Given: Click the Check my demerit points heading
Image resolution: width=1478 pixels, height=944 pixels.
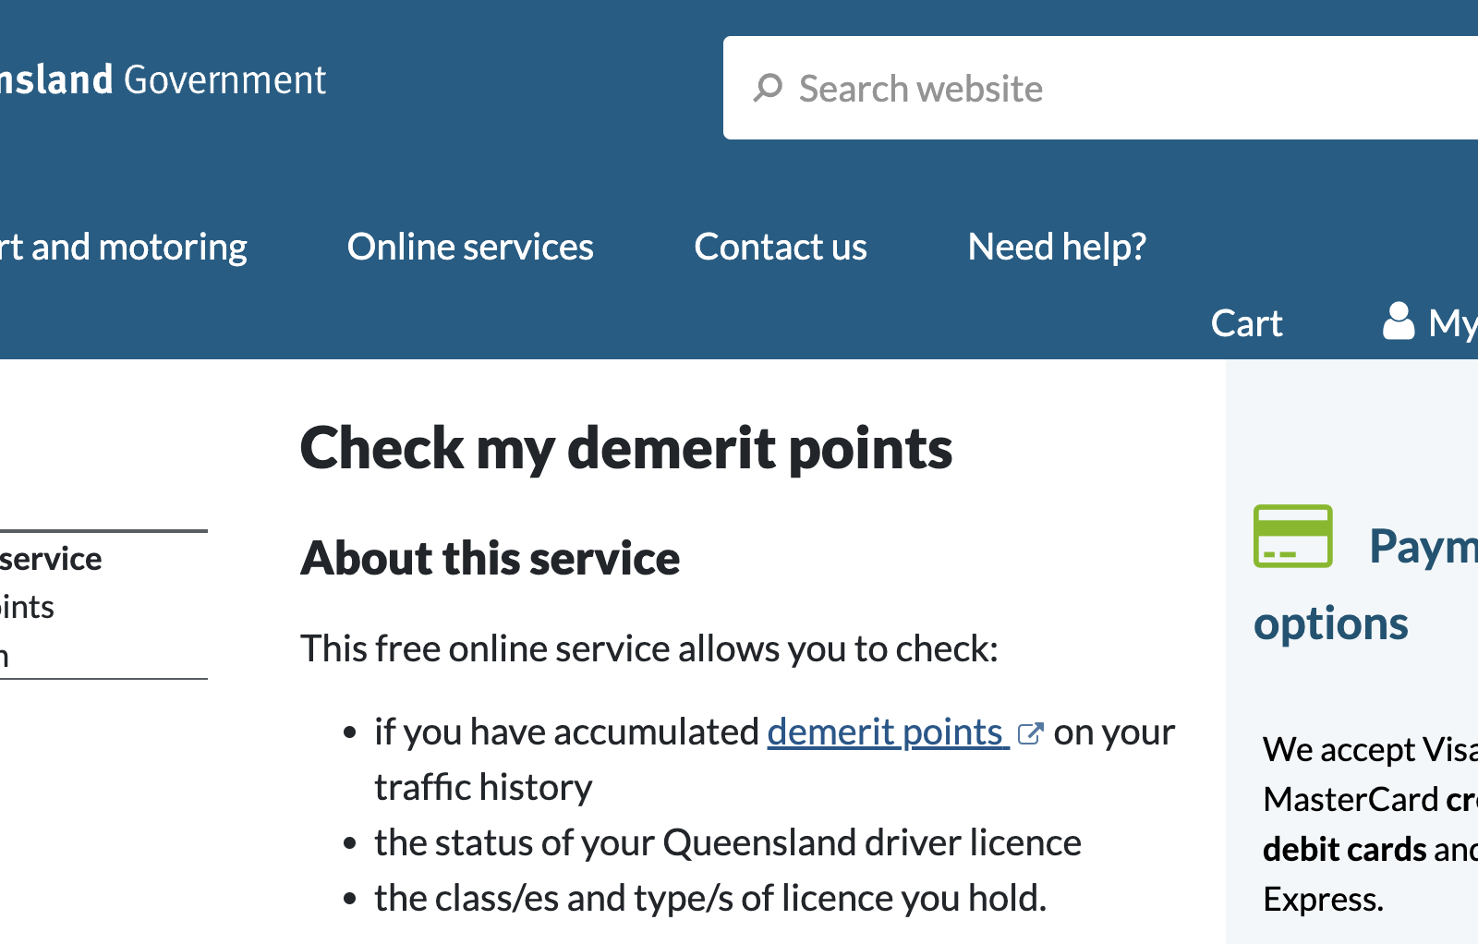Looking at the screenshot, I should [625, 448].
